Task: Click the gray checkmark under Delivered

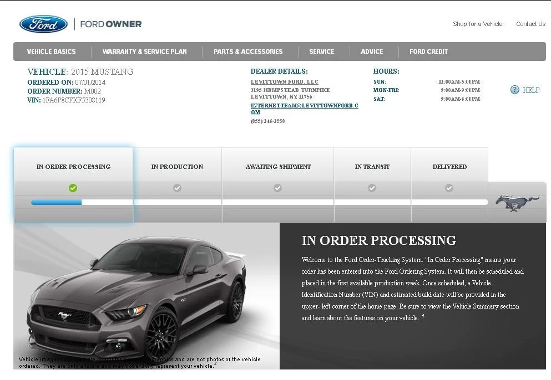Action: pos(449,188)
